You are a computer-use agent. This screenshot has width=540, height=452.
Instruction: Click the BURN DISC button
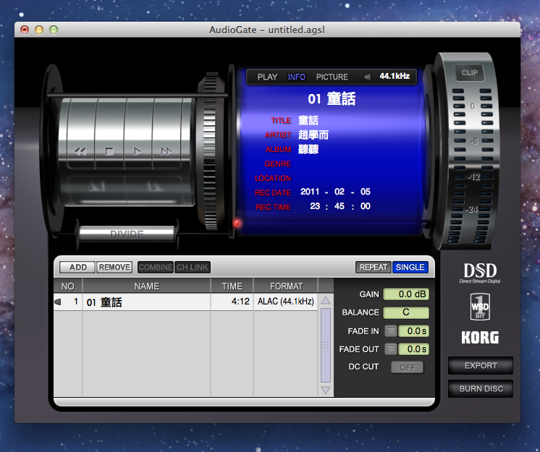[x=480, y=388]
